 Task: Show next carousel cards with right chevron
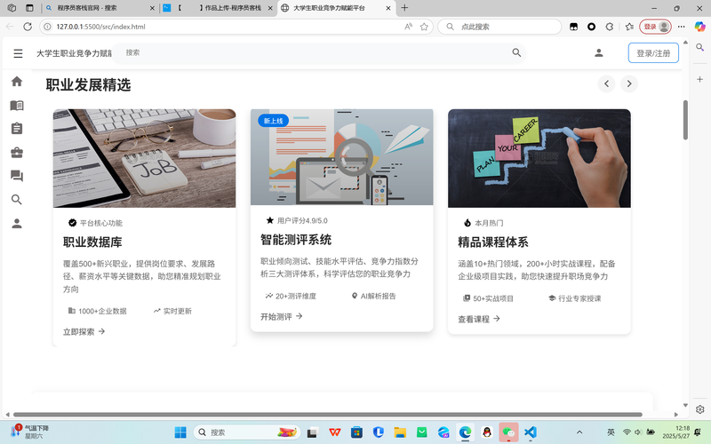click(x=629, y=83)
